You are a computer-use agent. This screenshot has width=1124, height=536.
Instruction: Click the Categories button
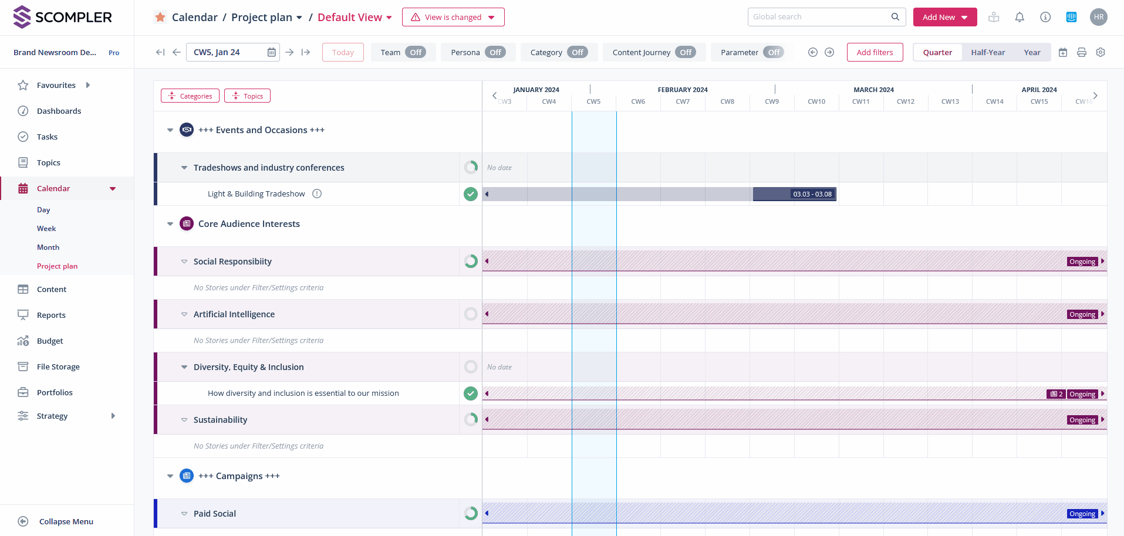coord(190,96)
